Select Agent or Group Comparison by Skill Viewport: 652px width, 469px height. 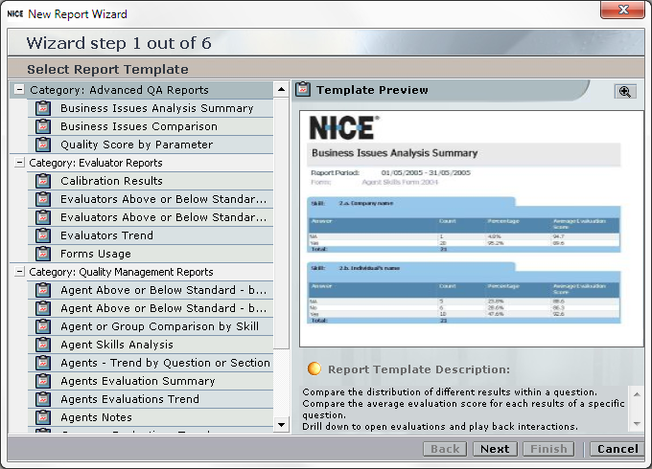click(x=151, y=326)
